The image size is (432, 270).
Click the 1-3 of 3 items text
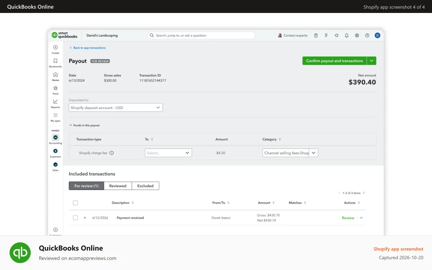pyautogui.click(x=351, y=193)
